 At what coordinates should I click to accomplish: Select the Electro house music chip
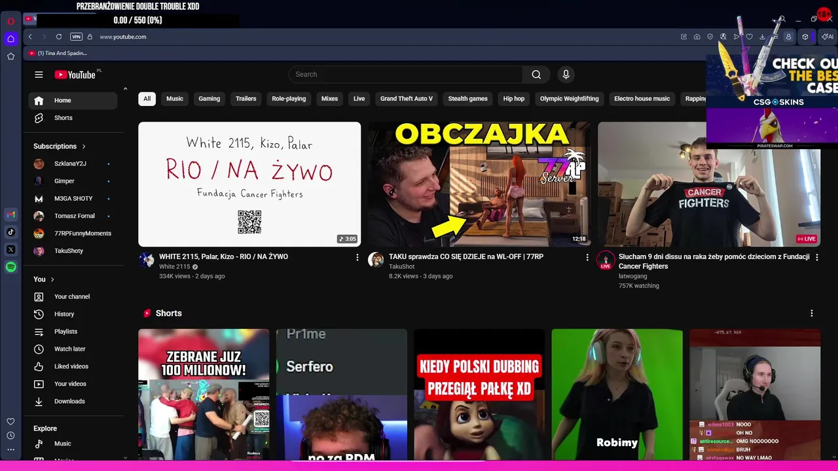click(642, 99)
